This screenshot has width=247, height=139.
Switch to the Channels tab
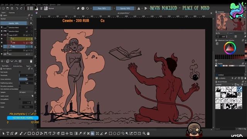click(x=12, y=13)
